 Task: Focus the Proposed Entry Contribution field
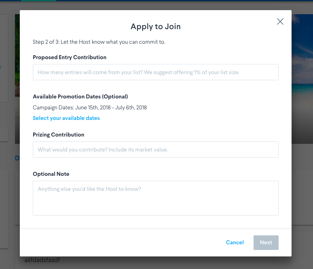point(156,72)
